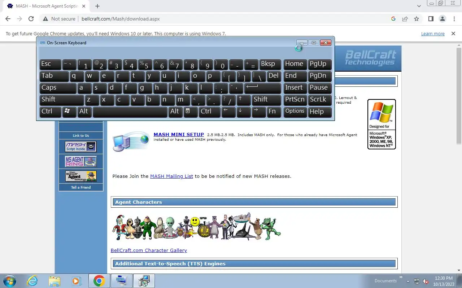Click the Insert key
Image resolution: width=462 pixels, height=288 pixels.
tap(295, 88)
